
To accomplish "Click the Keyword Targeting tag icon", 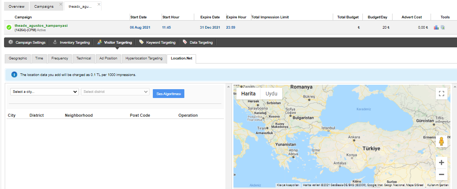I will point(141,42).
